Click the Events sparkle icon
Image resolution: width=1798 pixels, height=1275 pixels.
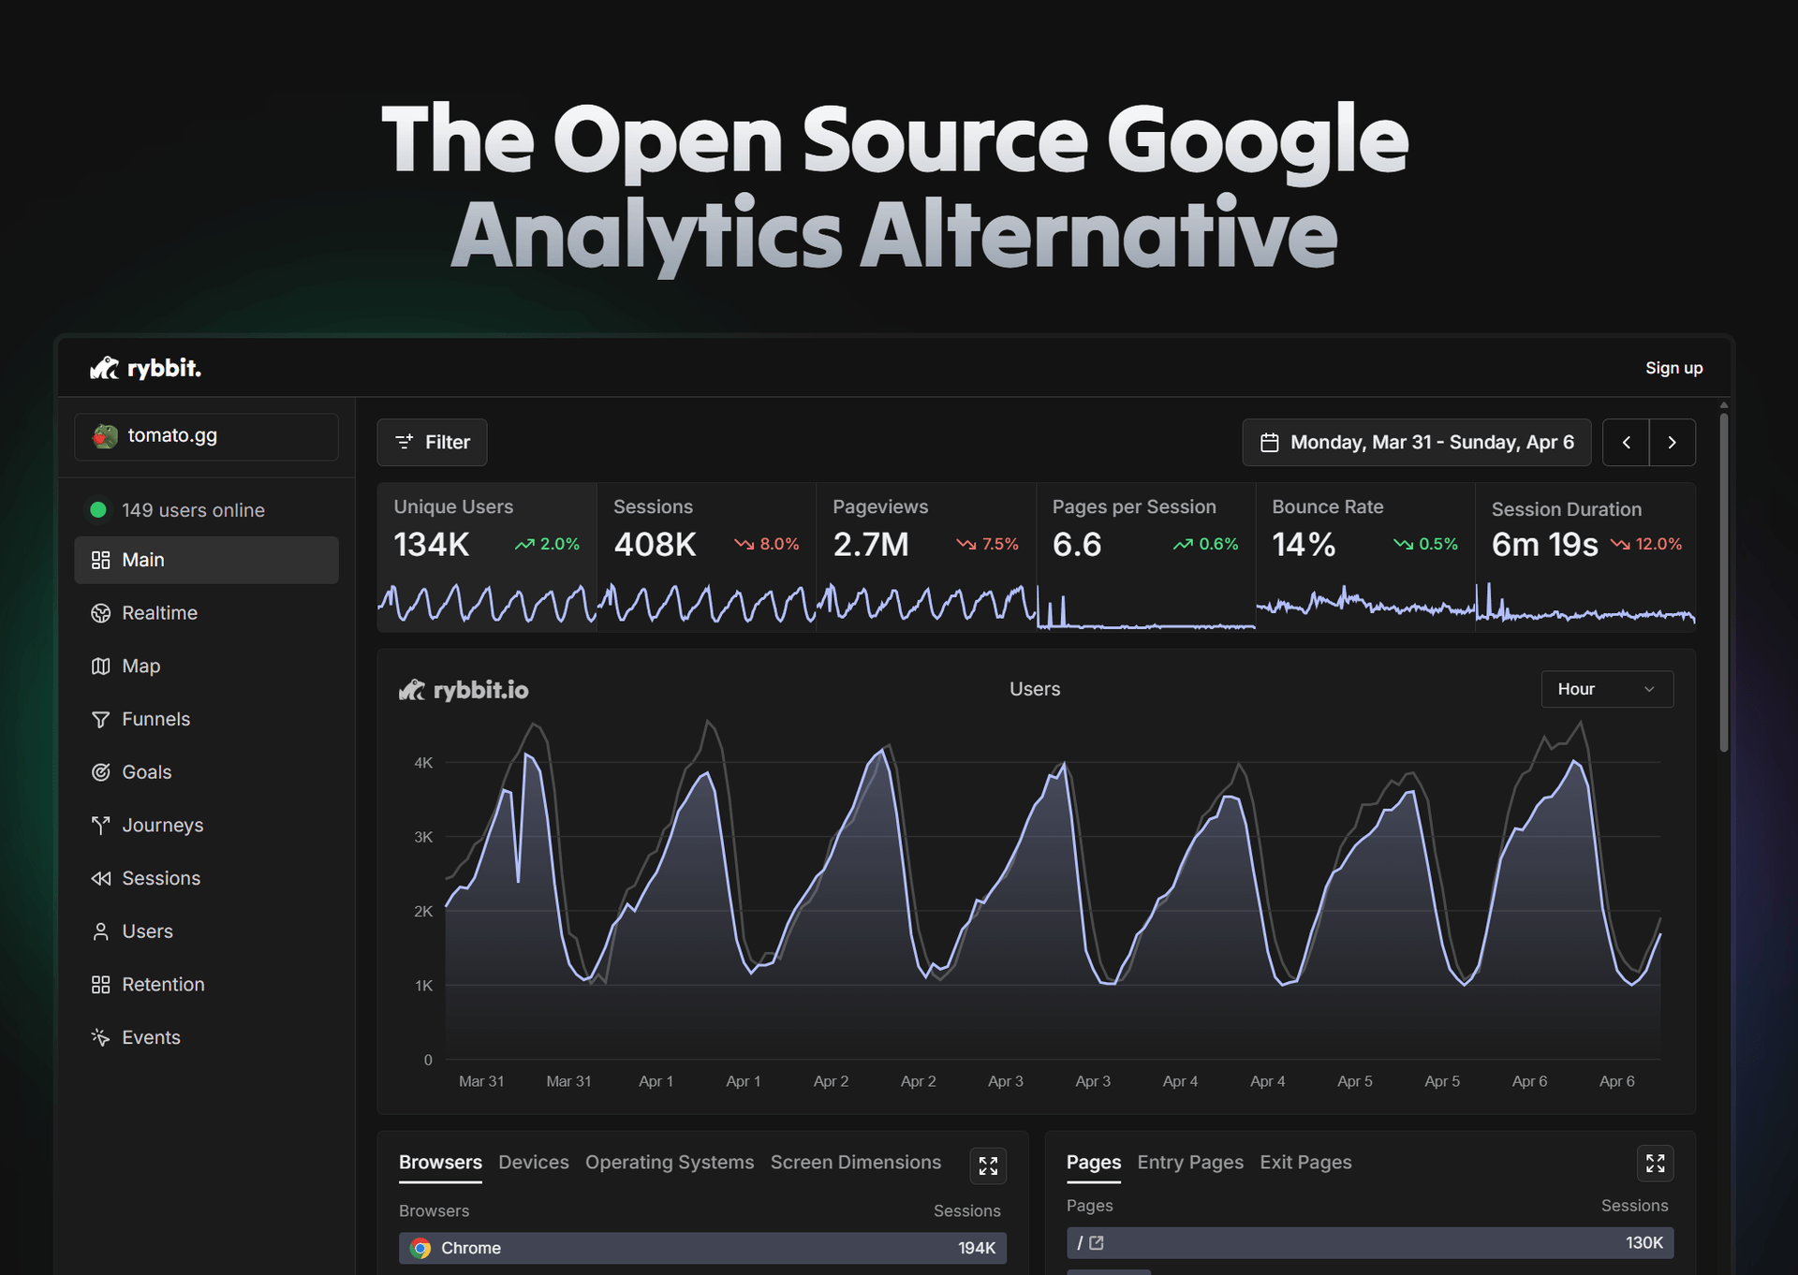click(x=100, y=1038)
